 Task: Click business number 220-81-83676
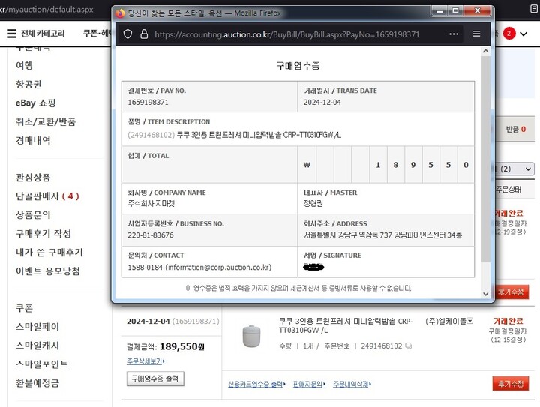tap(151, 235)
